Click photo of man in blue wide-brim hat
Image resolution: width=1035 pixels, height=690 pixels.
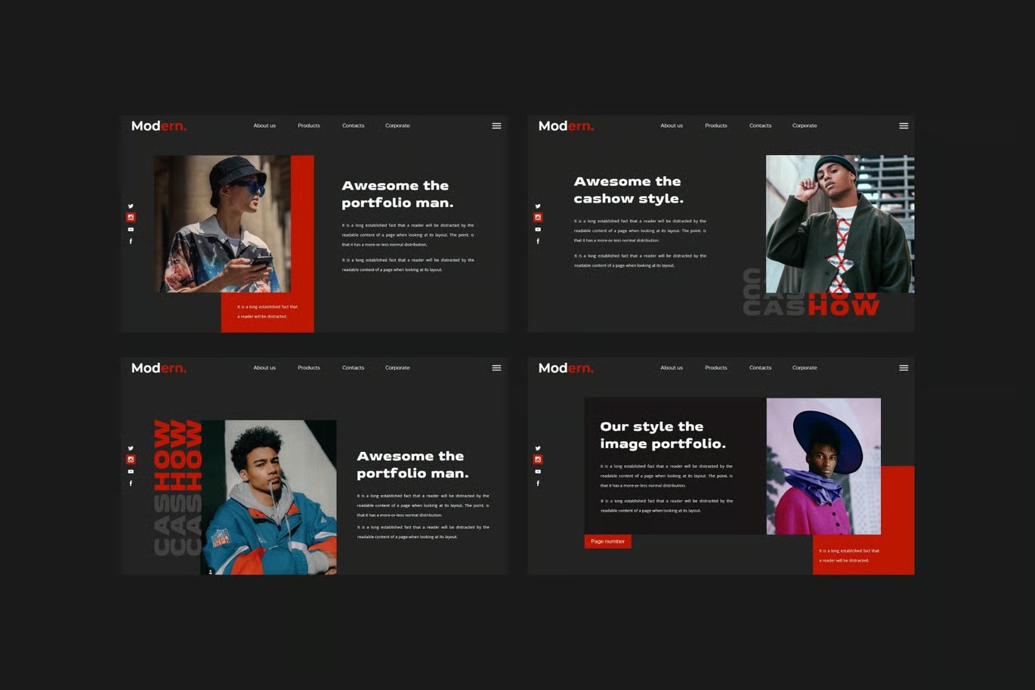823,466
